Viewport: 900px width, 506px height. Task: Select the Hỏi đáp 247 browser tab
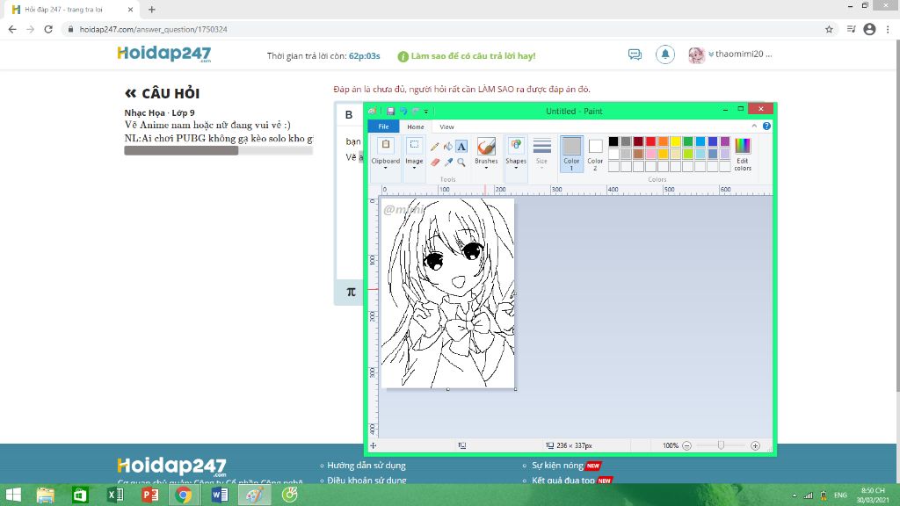(71, 10)
